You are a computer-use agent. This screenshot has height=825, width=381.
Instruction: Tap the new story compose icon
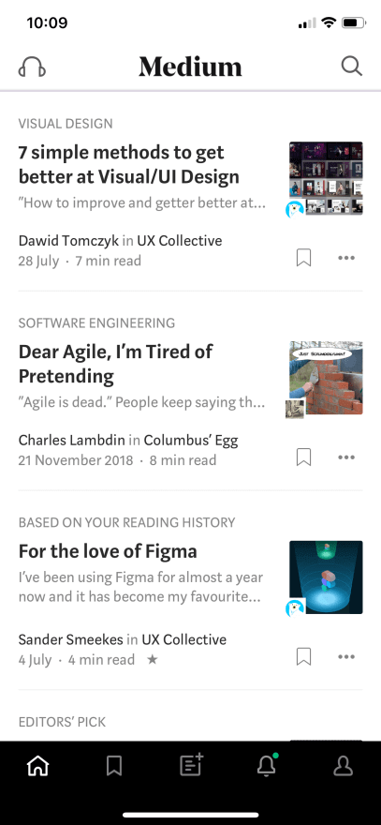click(x=191, y=765)
